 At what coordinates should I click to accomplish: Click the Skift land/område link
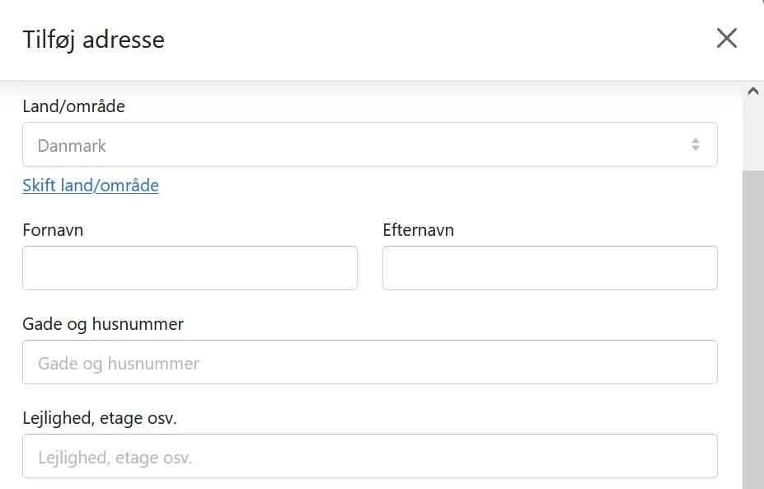point(91,186)
